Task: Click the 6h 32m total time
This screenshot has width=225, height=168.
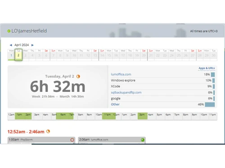Action: [58, 86]
